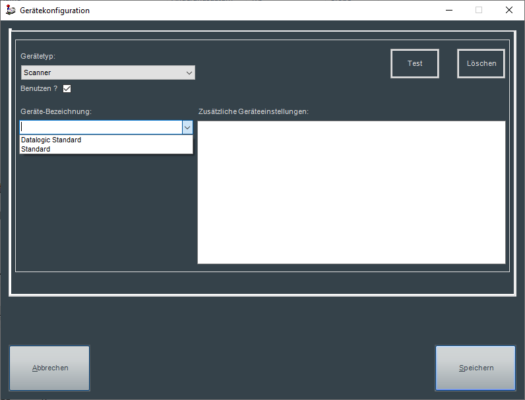
Task: Cancel with the Abbrechen button
Action: tap(49, 368)
